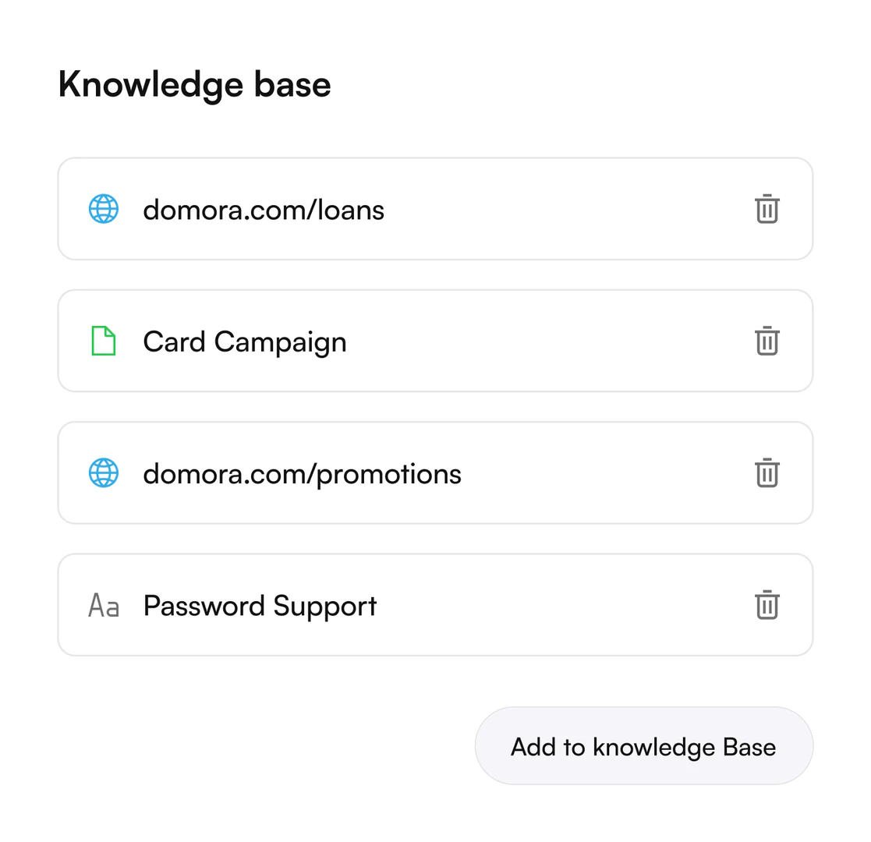Delete the Password Support entry
Image resolution: width=871 pixels, height=842 pixels.
click(x=767, y=605)
